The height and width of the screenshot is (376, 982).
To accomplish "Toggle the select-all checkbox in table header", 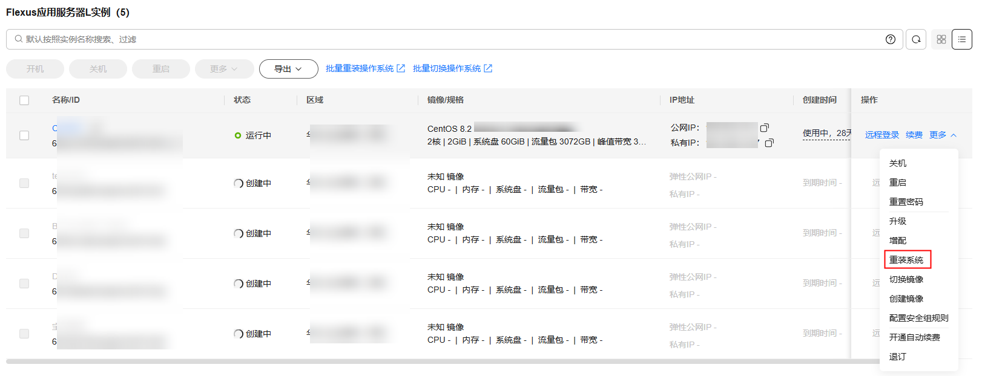I will click(24, 100).
